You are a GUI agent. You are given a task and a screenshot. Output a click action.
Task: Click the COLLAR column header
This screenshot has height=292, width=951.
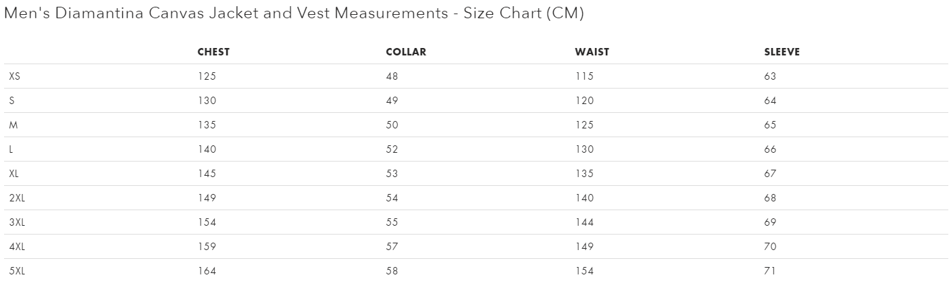[x=406, y=52]
